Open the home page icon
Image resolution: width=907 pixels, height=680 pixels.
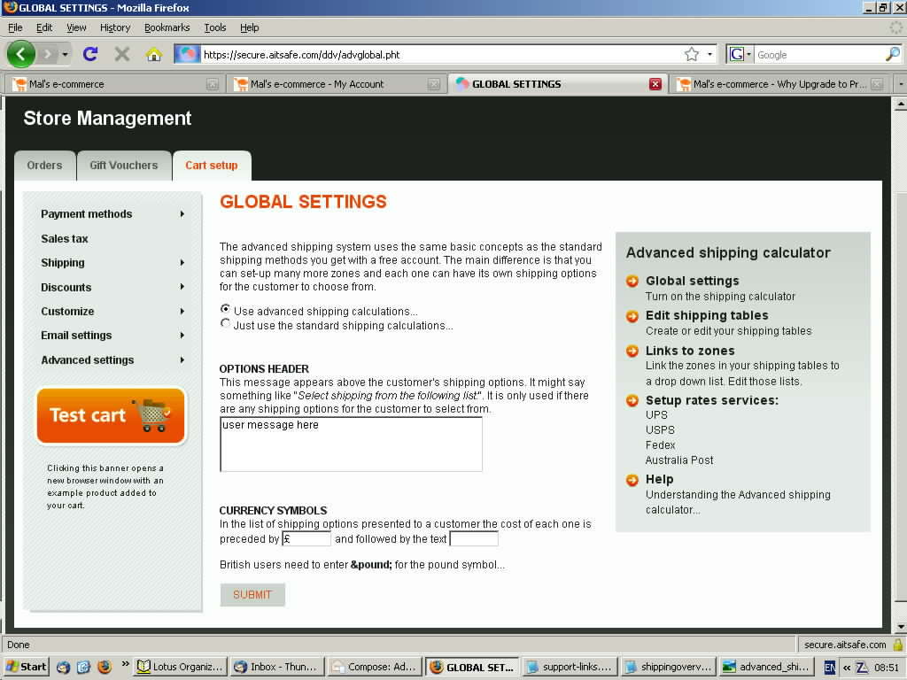pyautogui.click(x=154, y=54)
